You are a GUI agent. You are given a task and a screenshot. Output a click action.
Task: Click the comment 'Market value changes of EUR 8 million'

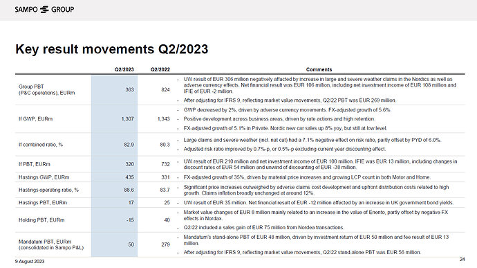pos(316,215)
